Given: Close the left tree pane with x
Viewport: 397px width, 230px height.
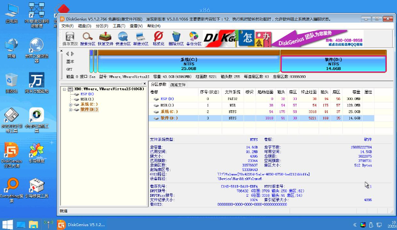Looking at the screenshot, I should tap(145, 84).
